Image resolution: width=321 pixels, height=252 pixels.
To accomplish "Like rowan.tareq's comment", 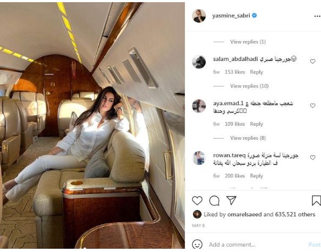I will (312, 158).
